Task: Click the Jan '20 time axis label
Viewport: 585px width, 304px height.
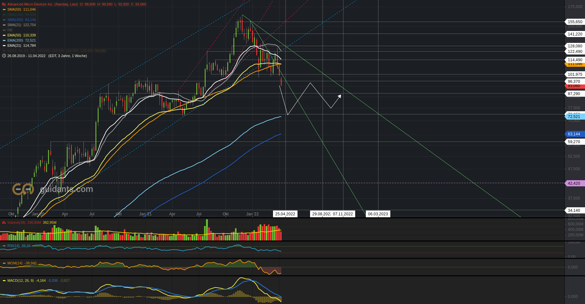Action: point(38,214)
